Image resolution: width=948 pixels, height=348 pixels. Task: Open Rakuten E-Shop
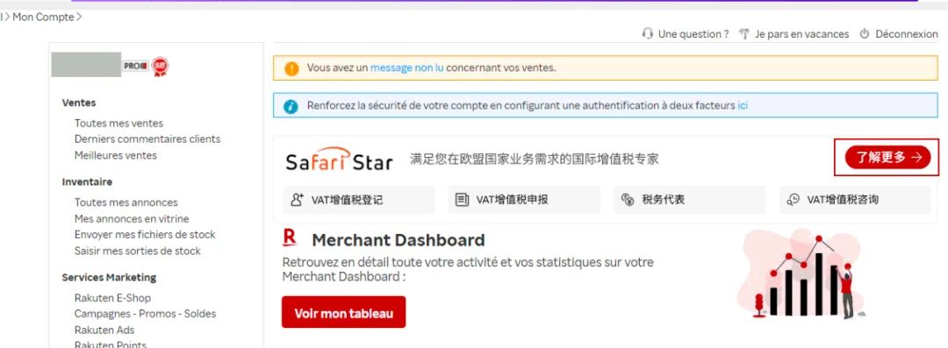pos(112,298)
